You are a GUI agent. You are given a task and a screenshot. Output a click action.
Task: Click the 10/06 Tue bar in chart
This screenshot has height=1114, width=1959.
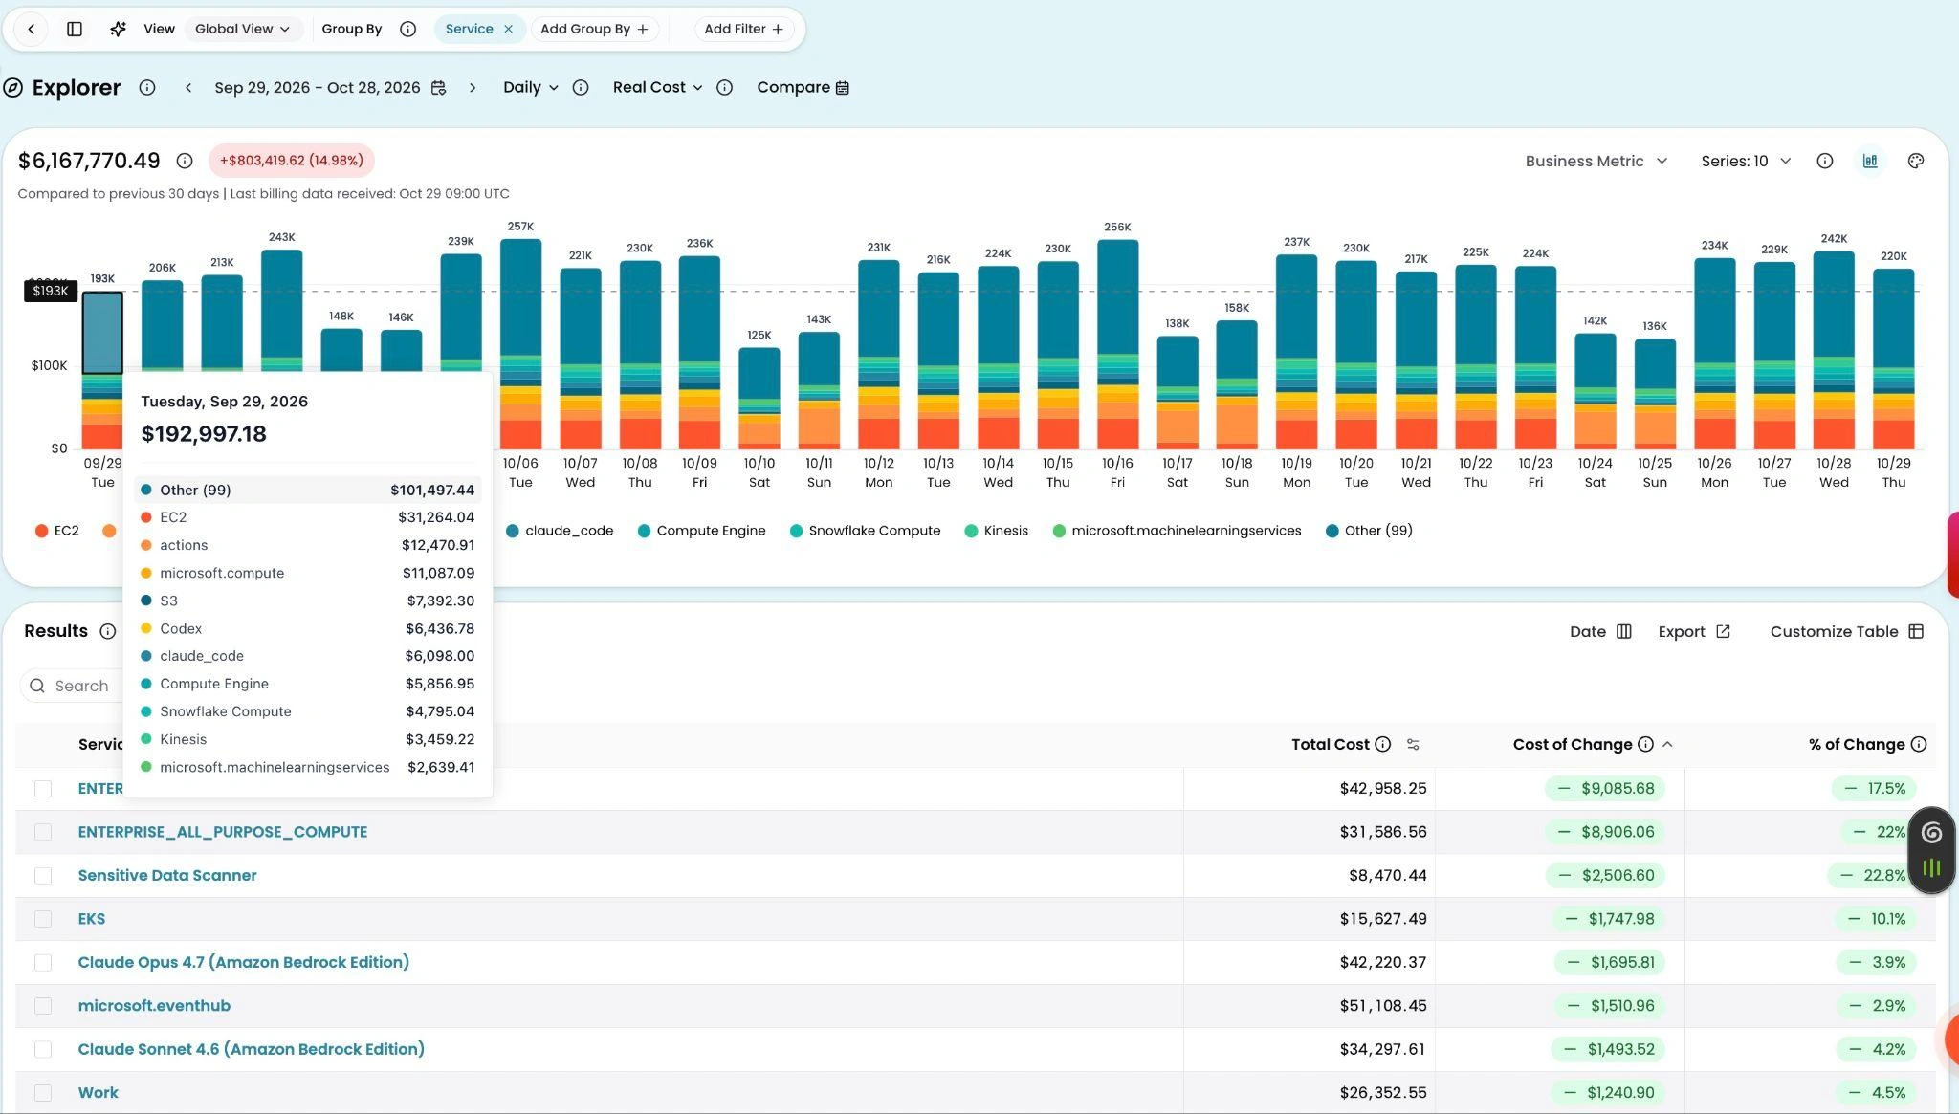point(520,344)
